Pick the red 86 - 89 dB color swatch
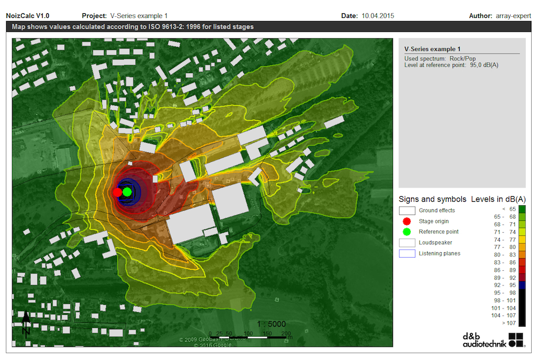The width and height of the screenshot is (538, 359). point(522,270)
